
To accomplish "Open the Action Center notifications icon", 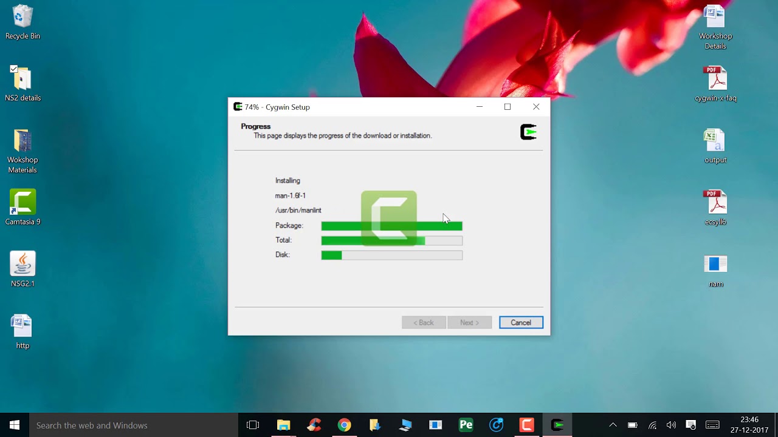I will [x=690, y=425].
